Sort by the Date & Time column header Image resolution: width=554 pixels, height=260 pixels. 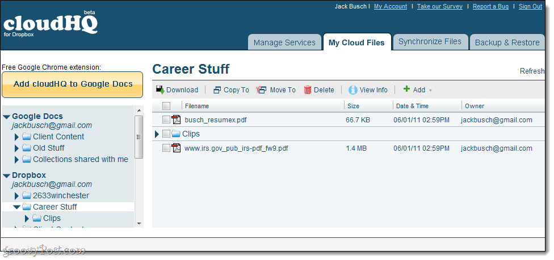[x=412, y=106]
